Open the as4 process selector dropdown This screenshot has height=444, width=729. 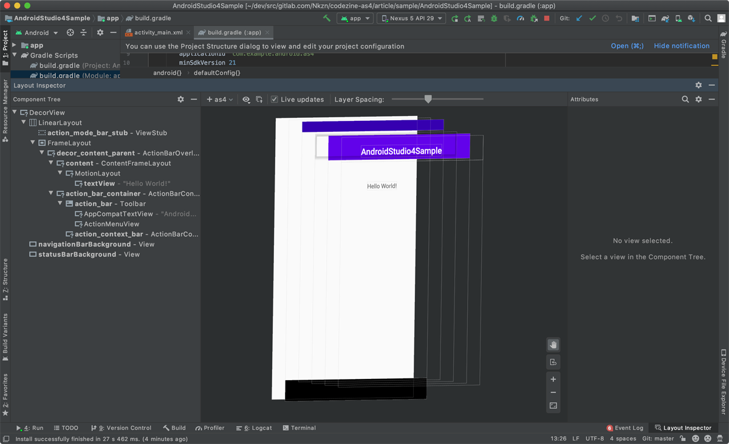pyautogui.click(x=220, y=100)
